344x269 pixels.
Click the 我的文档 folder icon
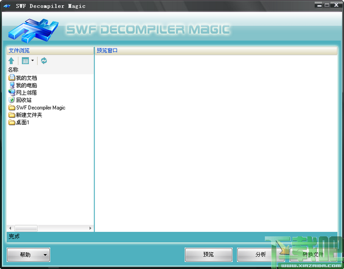[11, 77]
